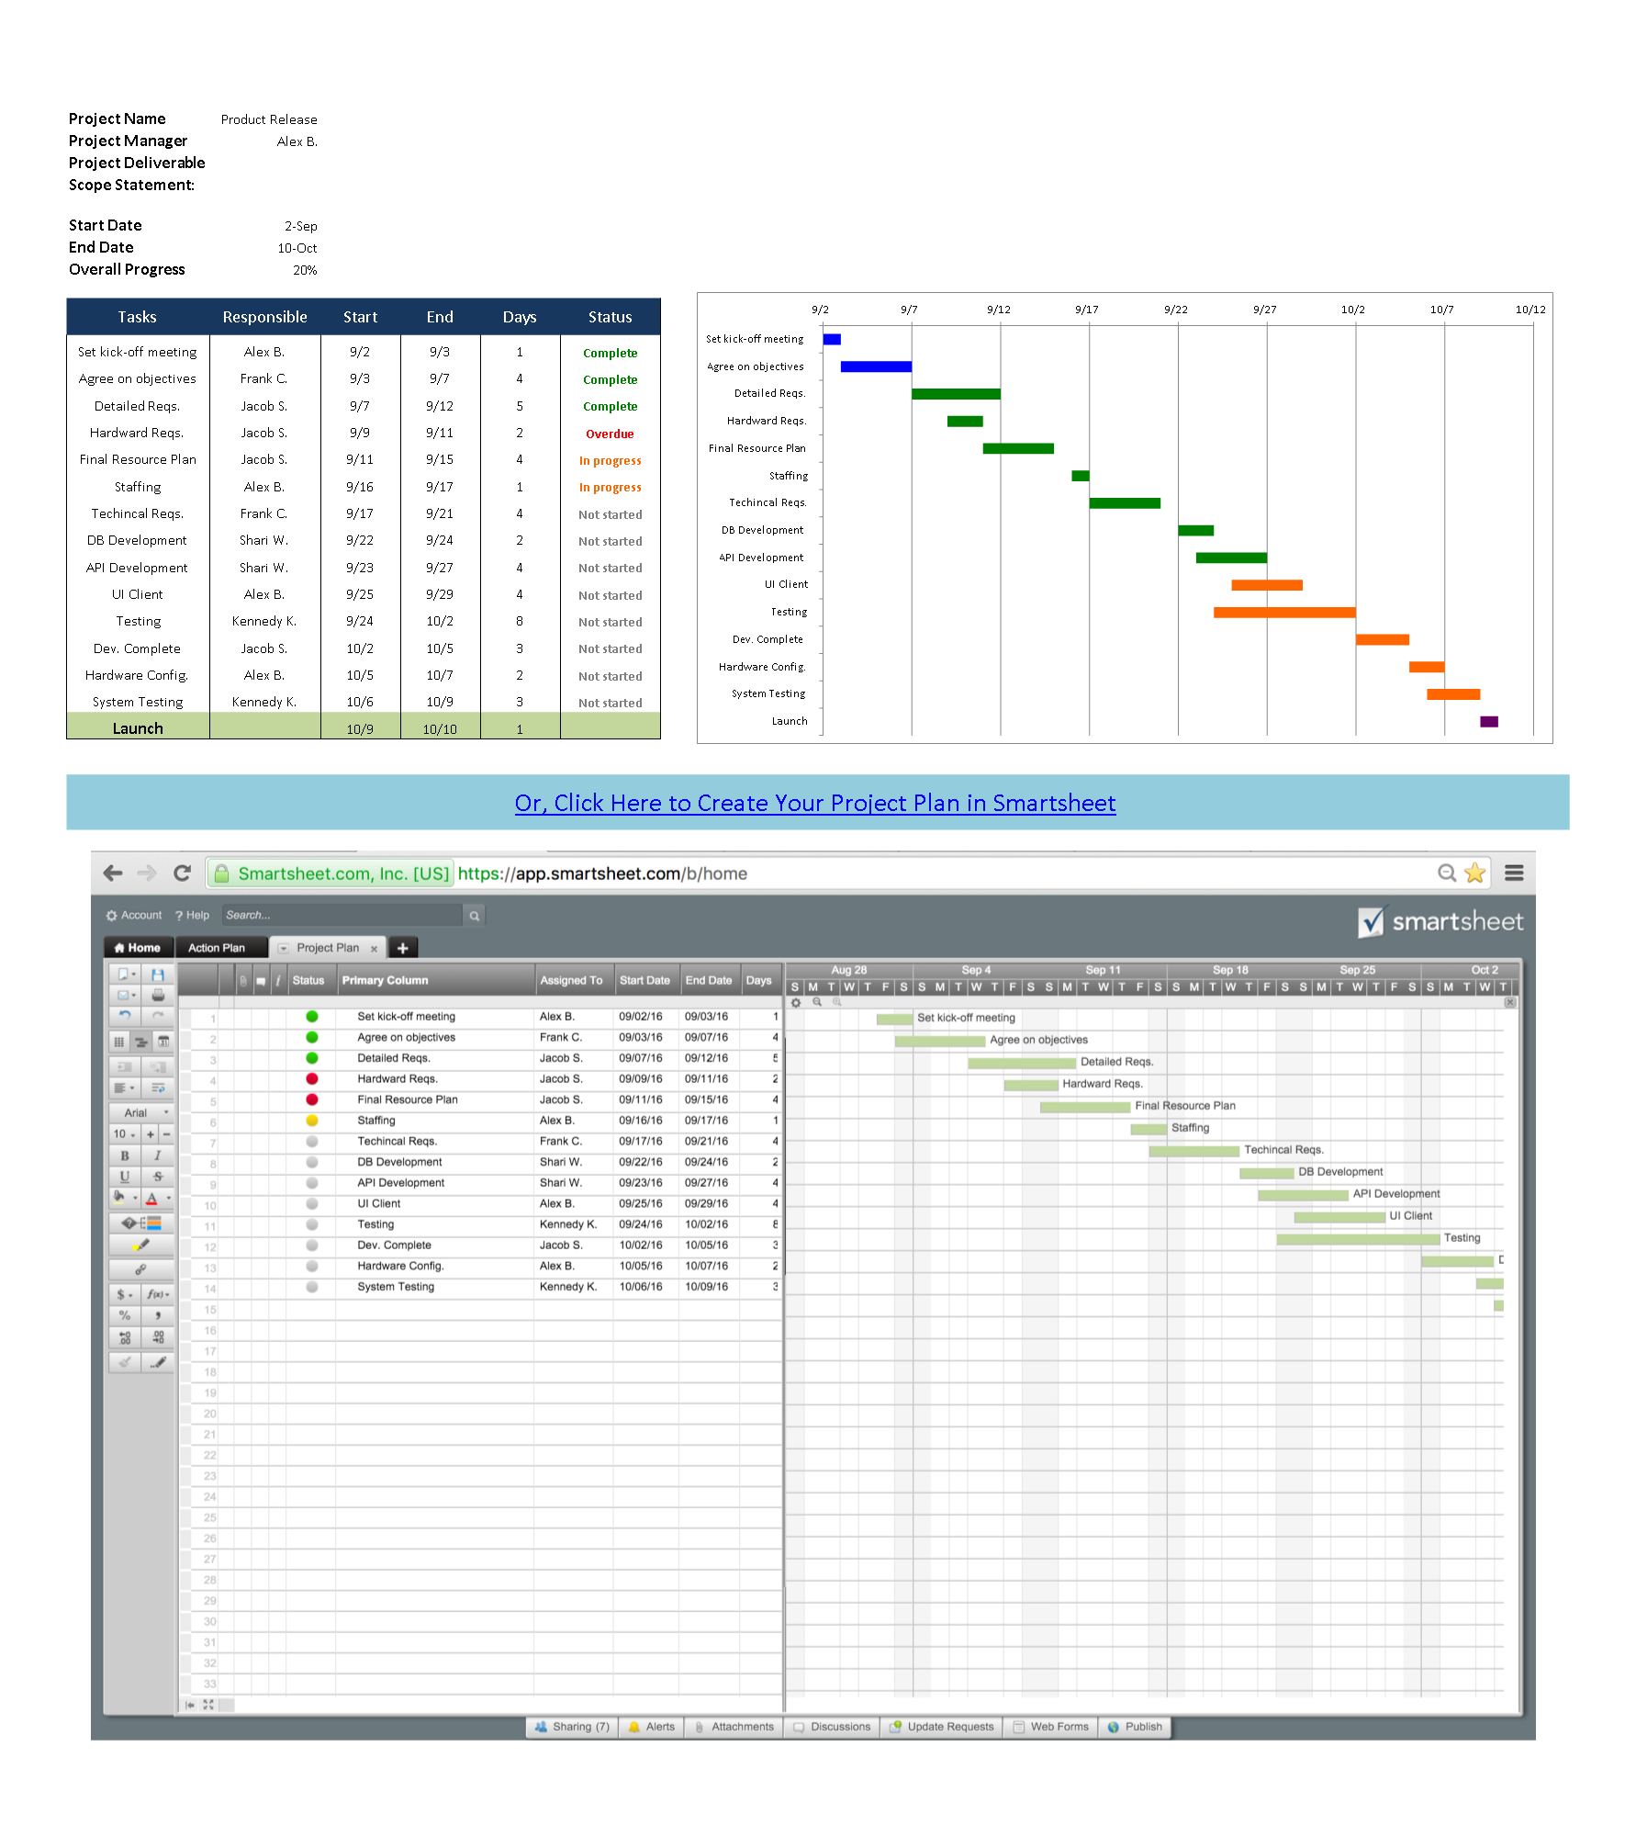This screenshot has width=1636, height=1837.
Task: Decrease font size with minus button
Action: tap(166, 1134)
